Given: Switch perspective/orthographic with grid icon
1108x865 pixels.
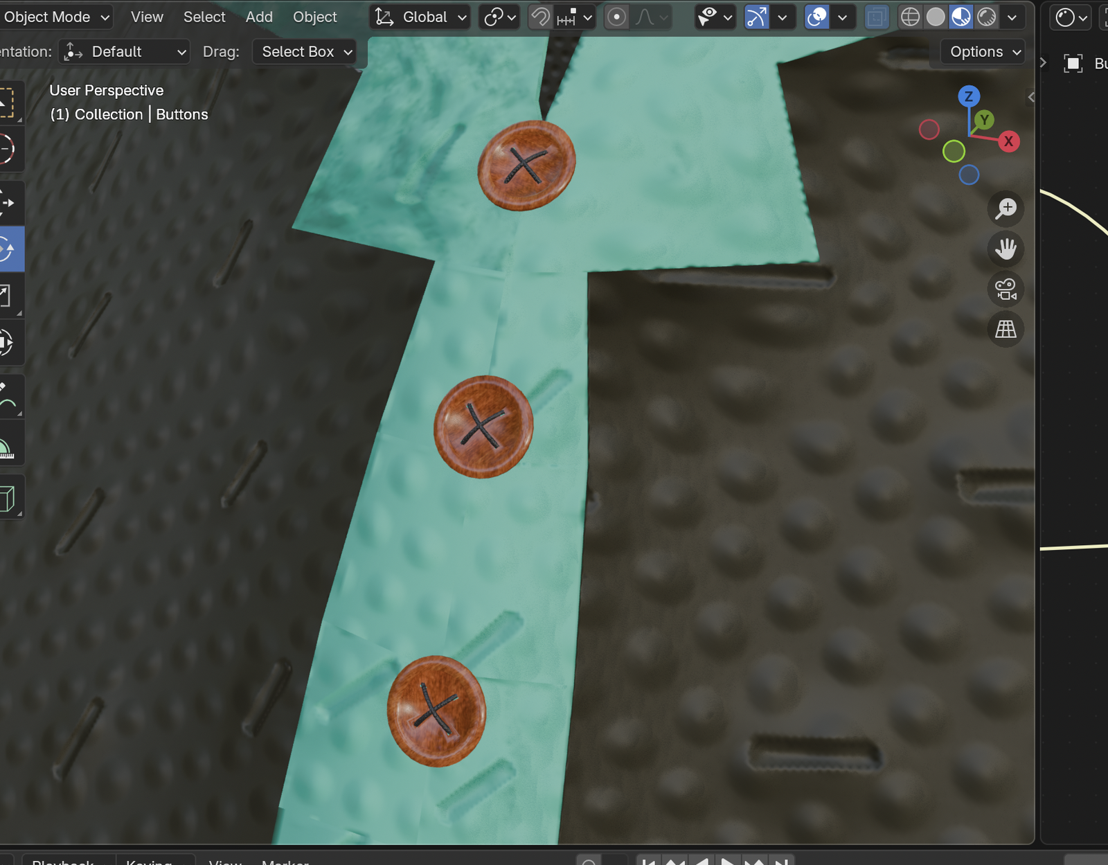Looking at the screenshot, I should pos(1006,329).
